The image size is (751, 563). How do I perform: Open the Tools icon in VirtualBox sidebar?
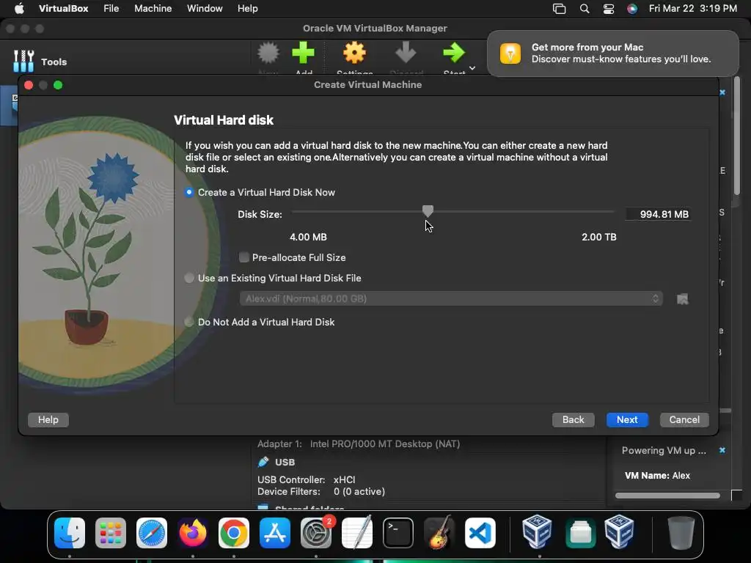coord(23,62)
